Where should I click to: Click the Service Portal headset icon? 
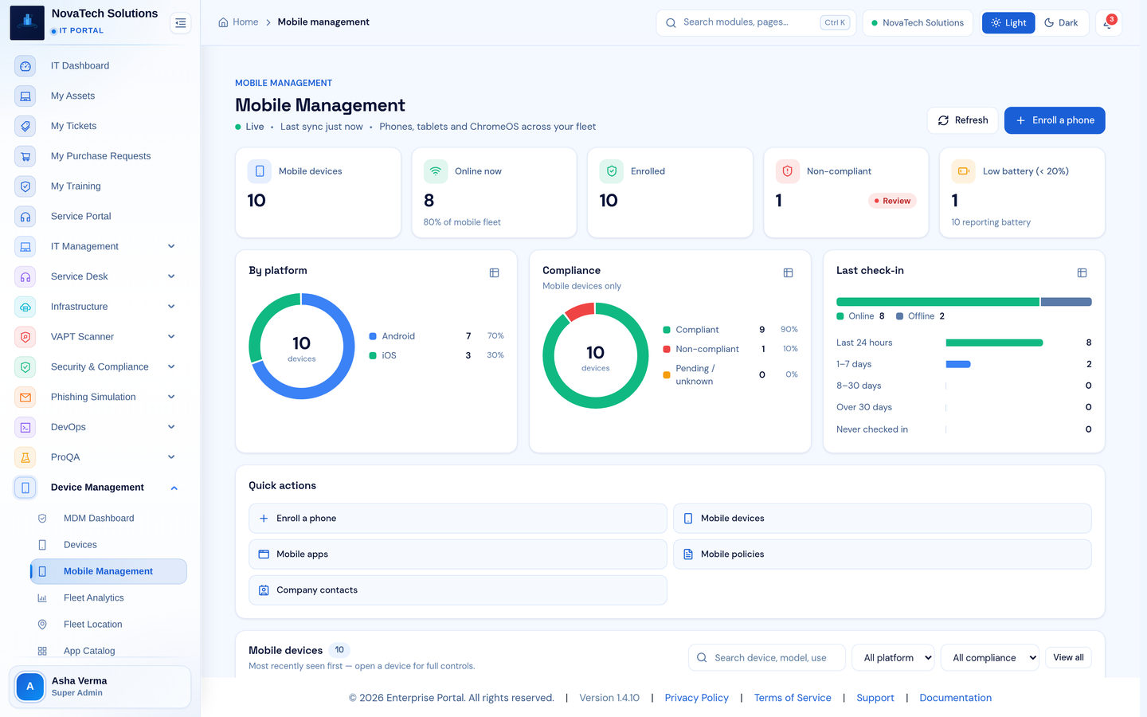pyautogui.click(x=25, y=217)
